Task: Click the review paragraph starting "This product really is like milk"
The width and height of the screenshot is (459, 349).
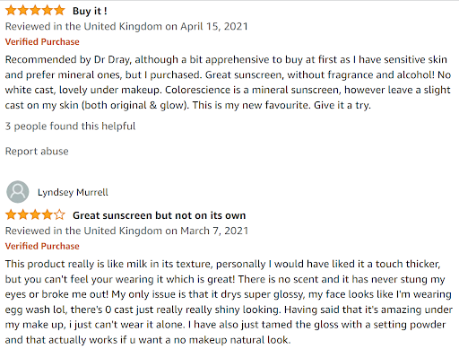Action: (x=229, y=301)
